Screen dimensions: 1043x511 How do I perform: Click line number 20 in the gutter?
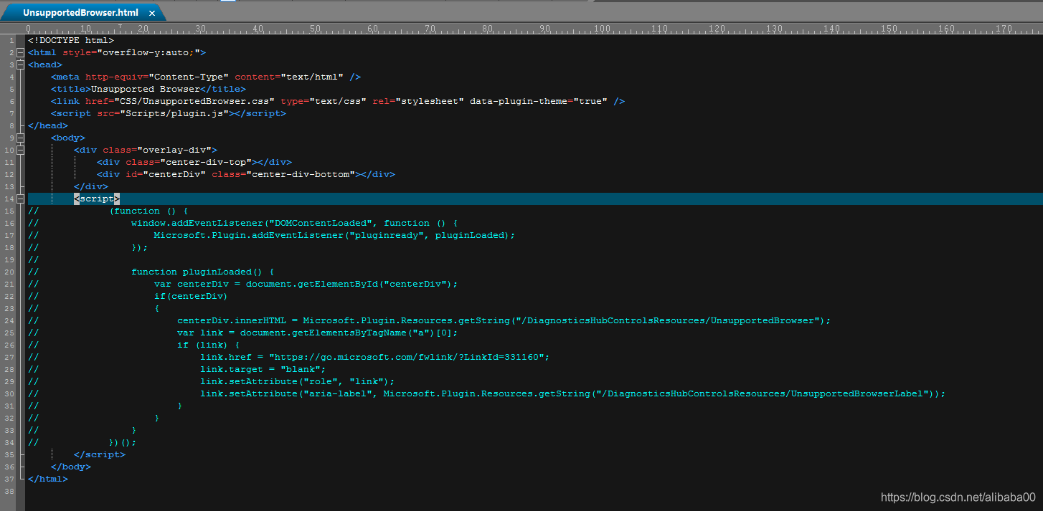9,272
